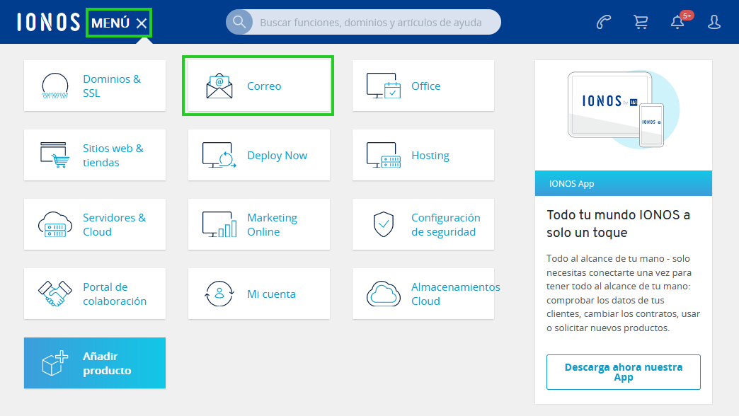The width and height of the screenshot is (739, 416).
Task: Click the MENÚ label in the header
Action: pyautogui.click(x=110, y=23)
